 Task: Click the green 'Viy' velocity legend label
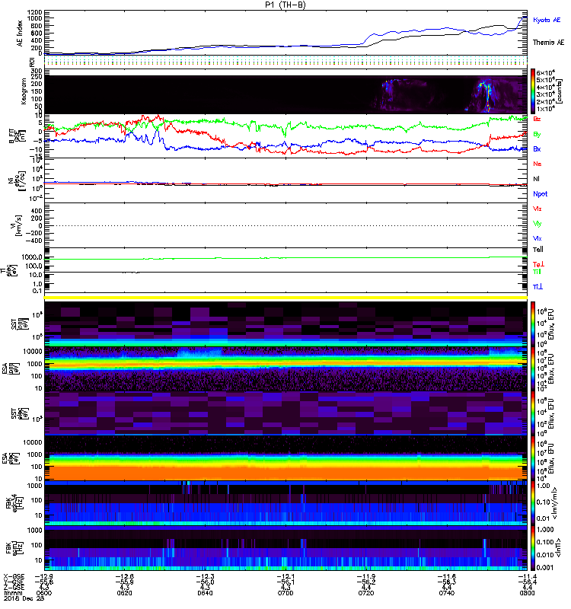(x=537, y=224)
